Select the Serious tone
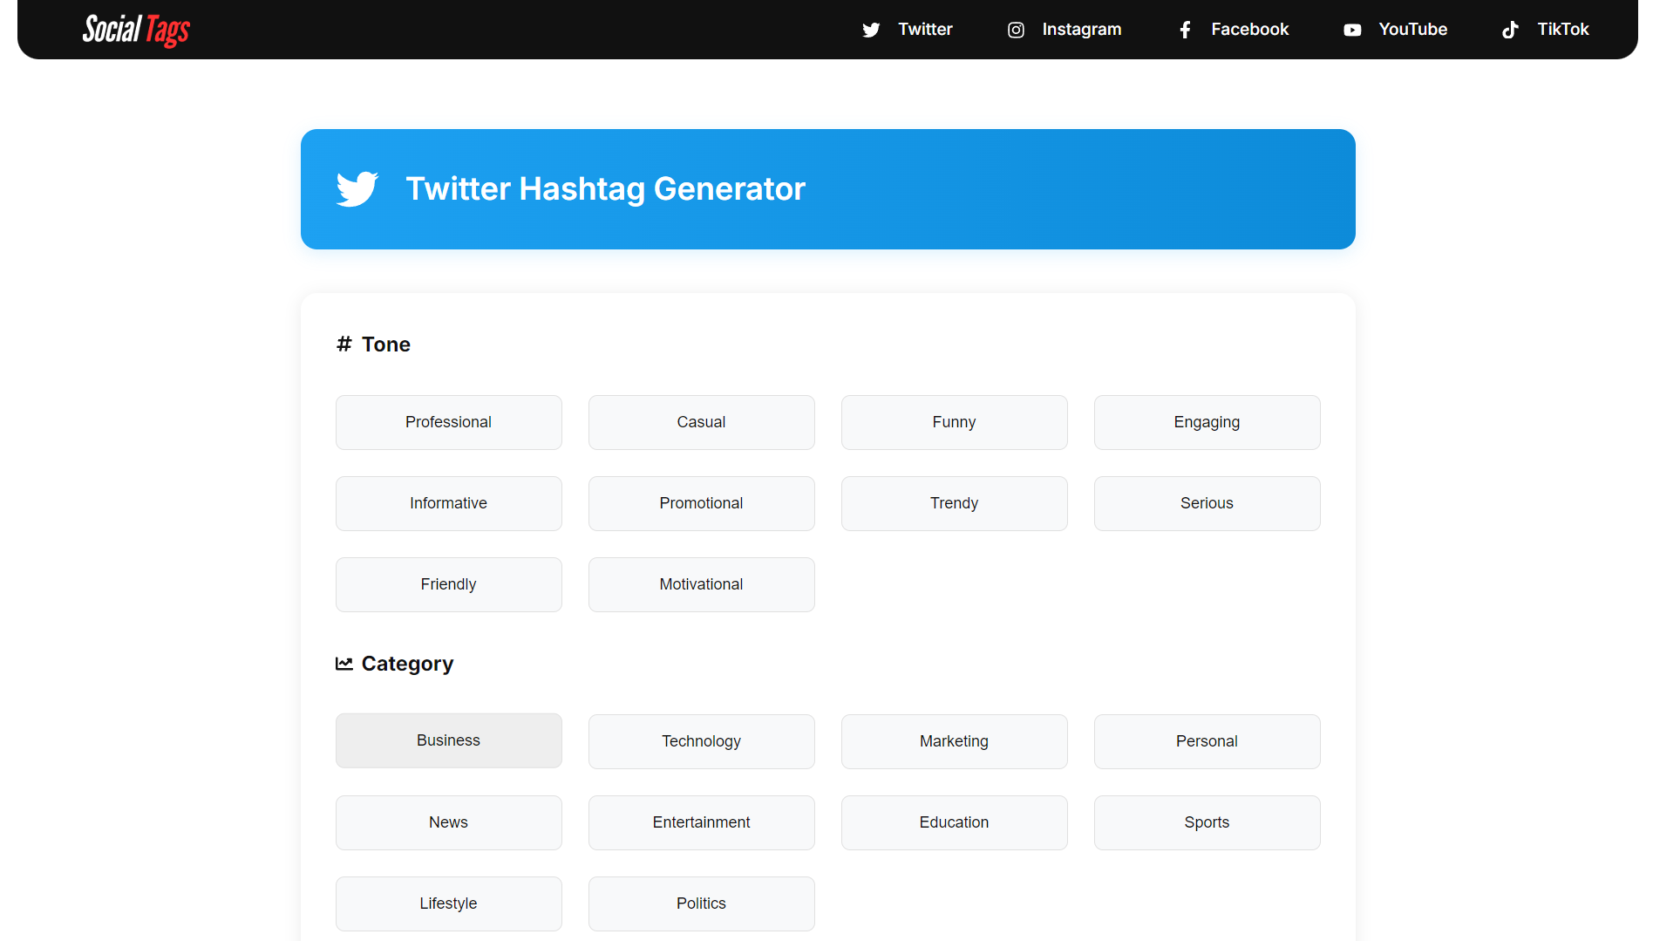Viewport: 1653px width, 941px height. (x=1207, y=504)
